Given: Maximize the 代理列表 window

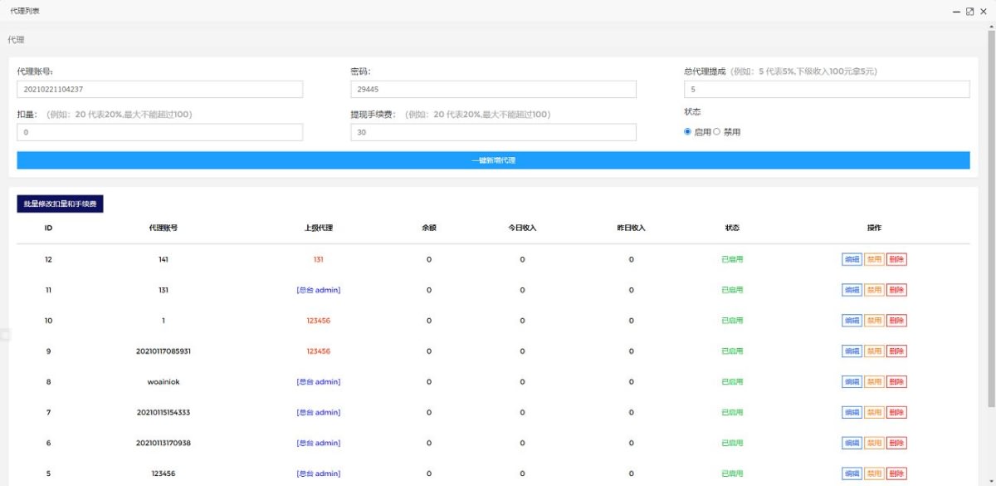Looking at the screenshot, I should point(969,11).
